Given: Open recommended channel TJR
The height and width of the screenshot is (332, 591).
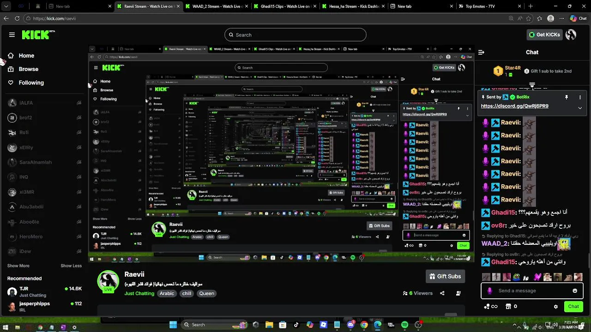Looking at the screenshot, I should [x=44, y=291].
